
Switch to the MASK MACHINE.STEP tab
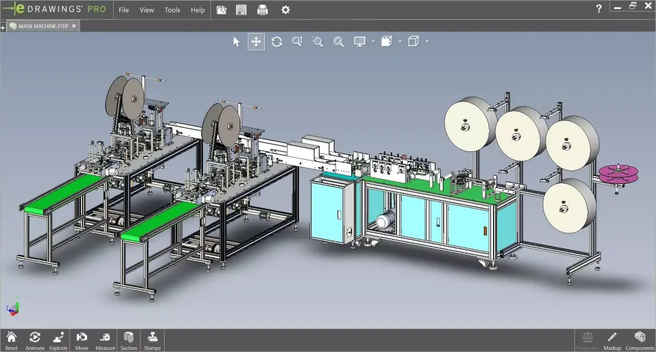pyautogui.click(x=43, y=26)
